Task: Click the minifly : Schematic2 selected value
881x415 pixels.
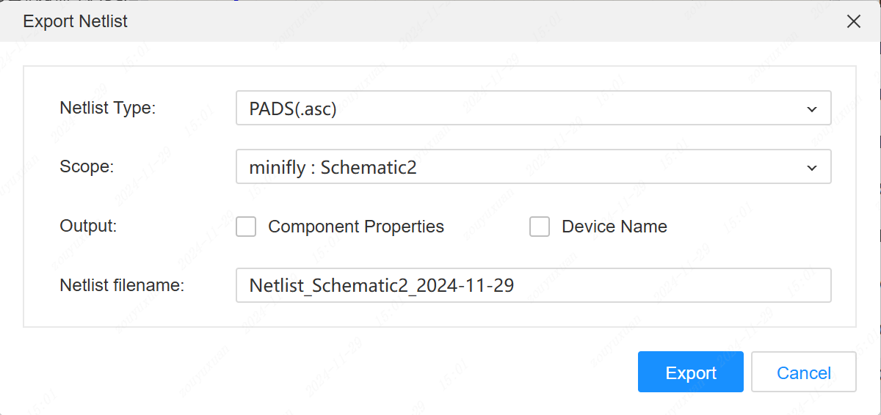Action: point(333,168)
